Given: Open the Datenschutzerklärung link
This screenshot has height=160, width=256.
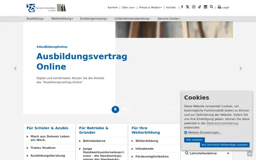Looking at the screenshot, I should [x=222, y=123].
